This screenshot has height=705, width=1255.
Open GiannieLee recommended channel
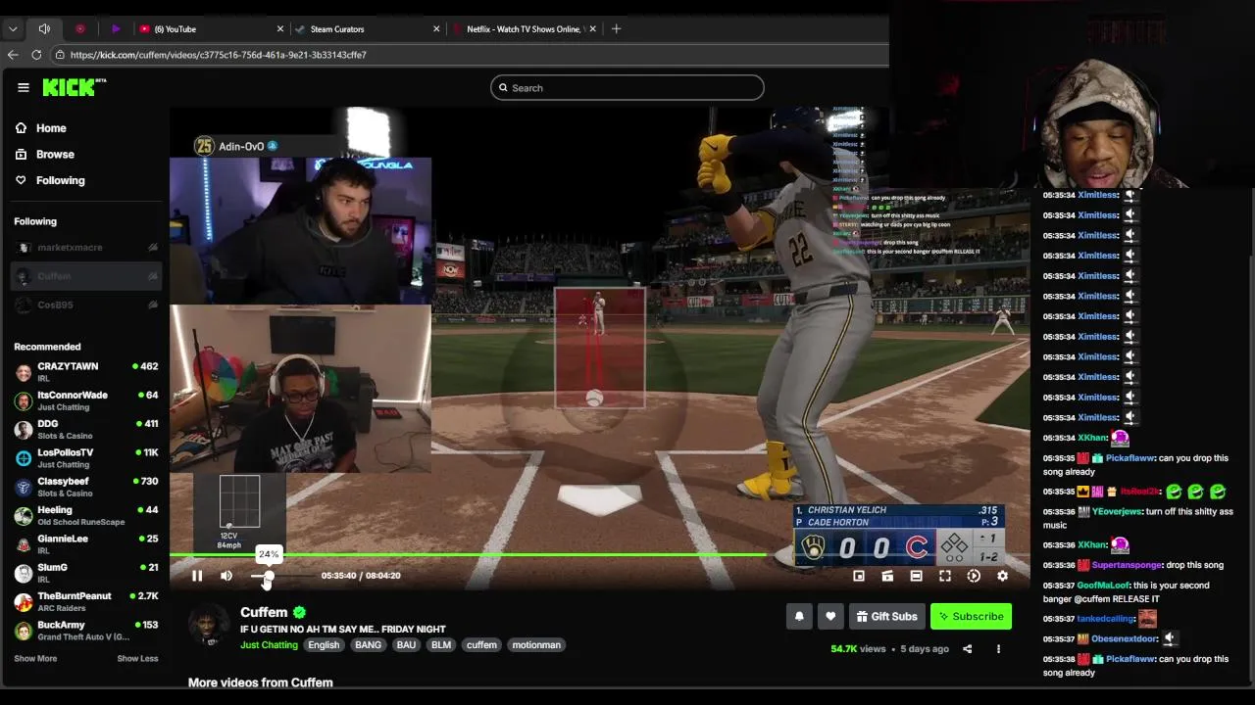coord(86,543)
